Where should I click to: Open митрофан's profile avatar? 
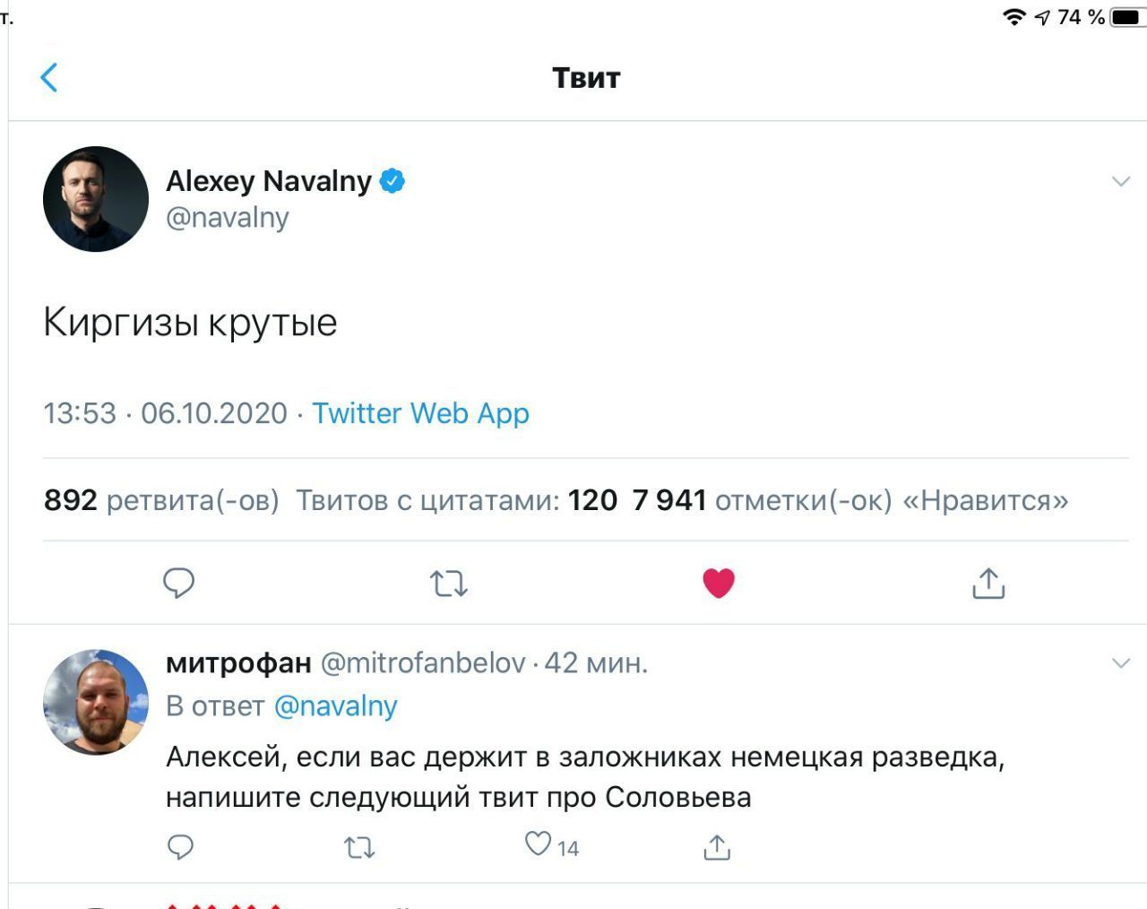[96, 702]
